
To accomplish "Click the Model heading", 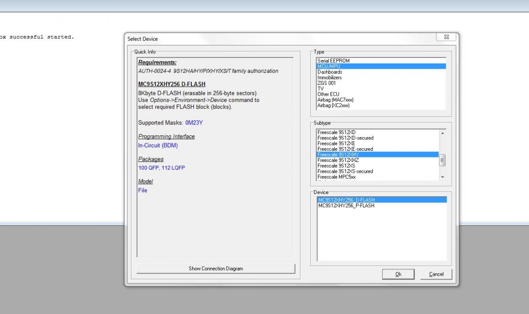I will (x=145, y=182).
